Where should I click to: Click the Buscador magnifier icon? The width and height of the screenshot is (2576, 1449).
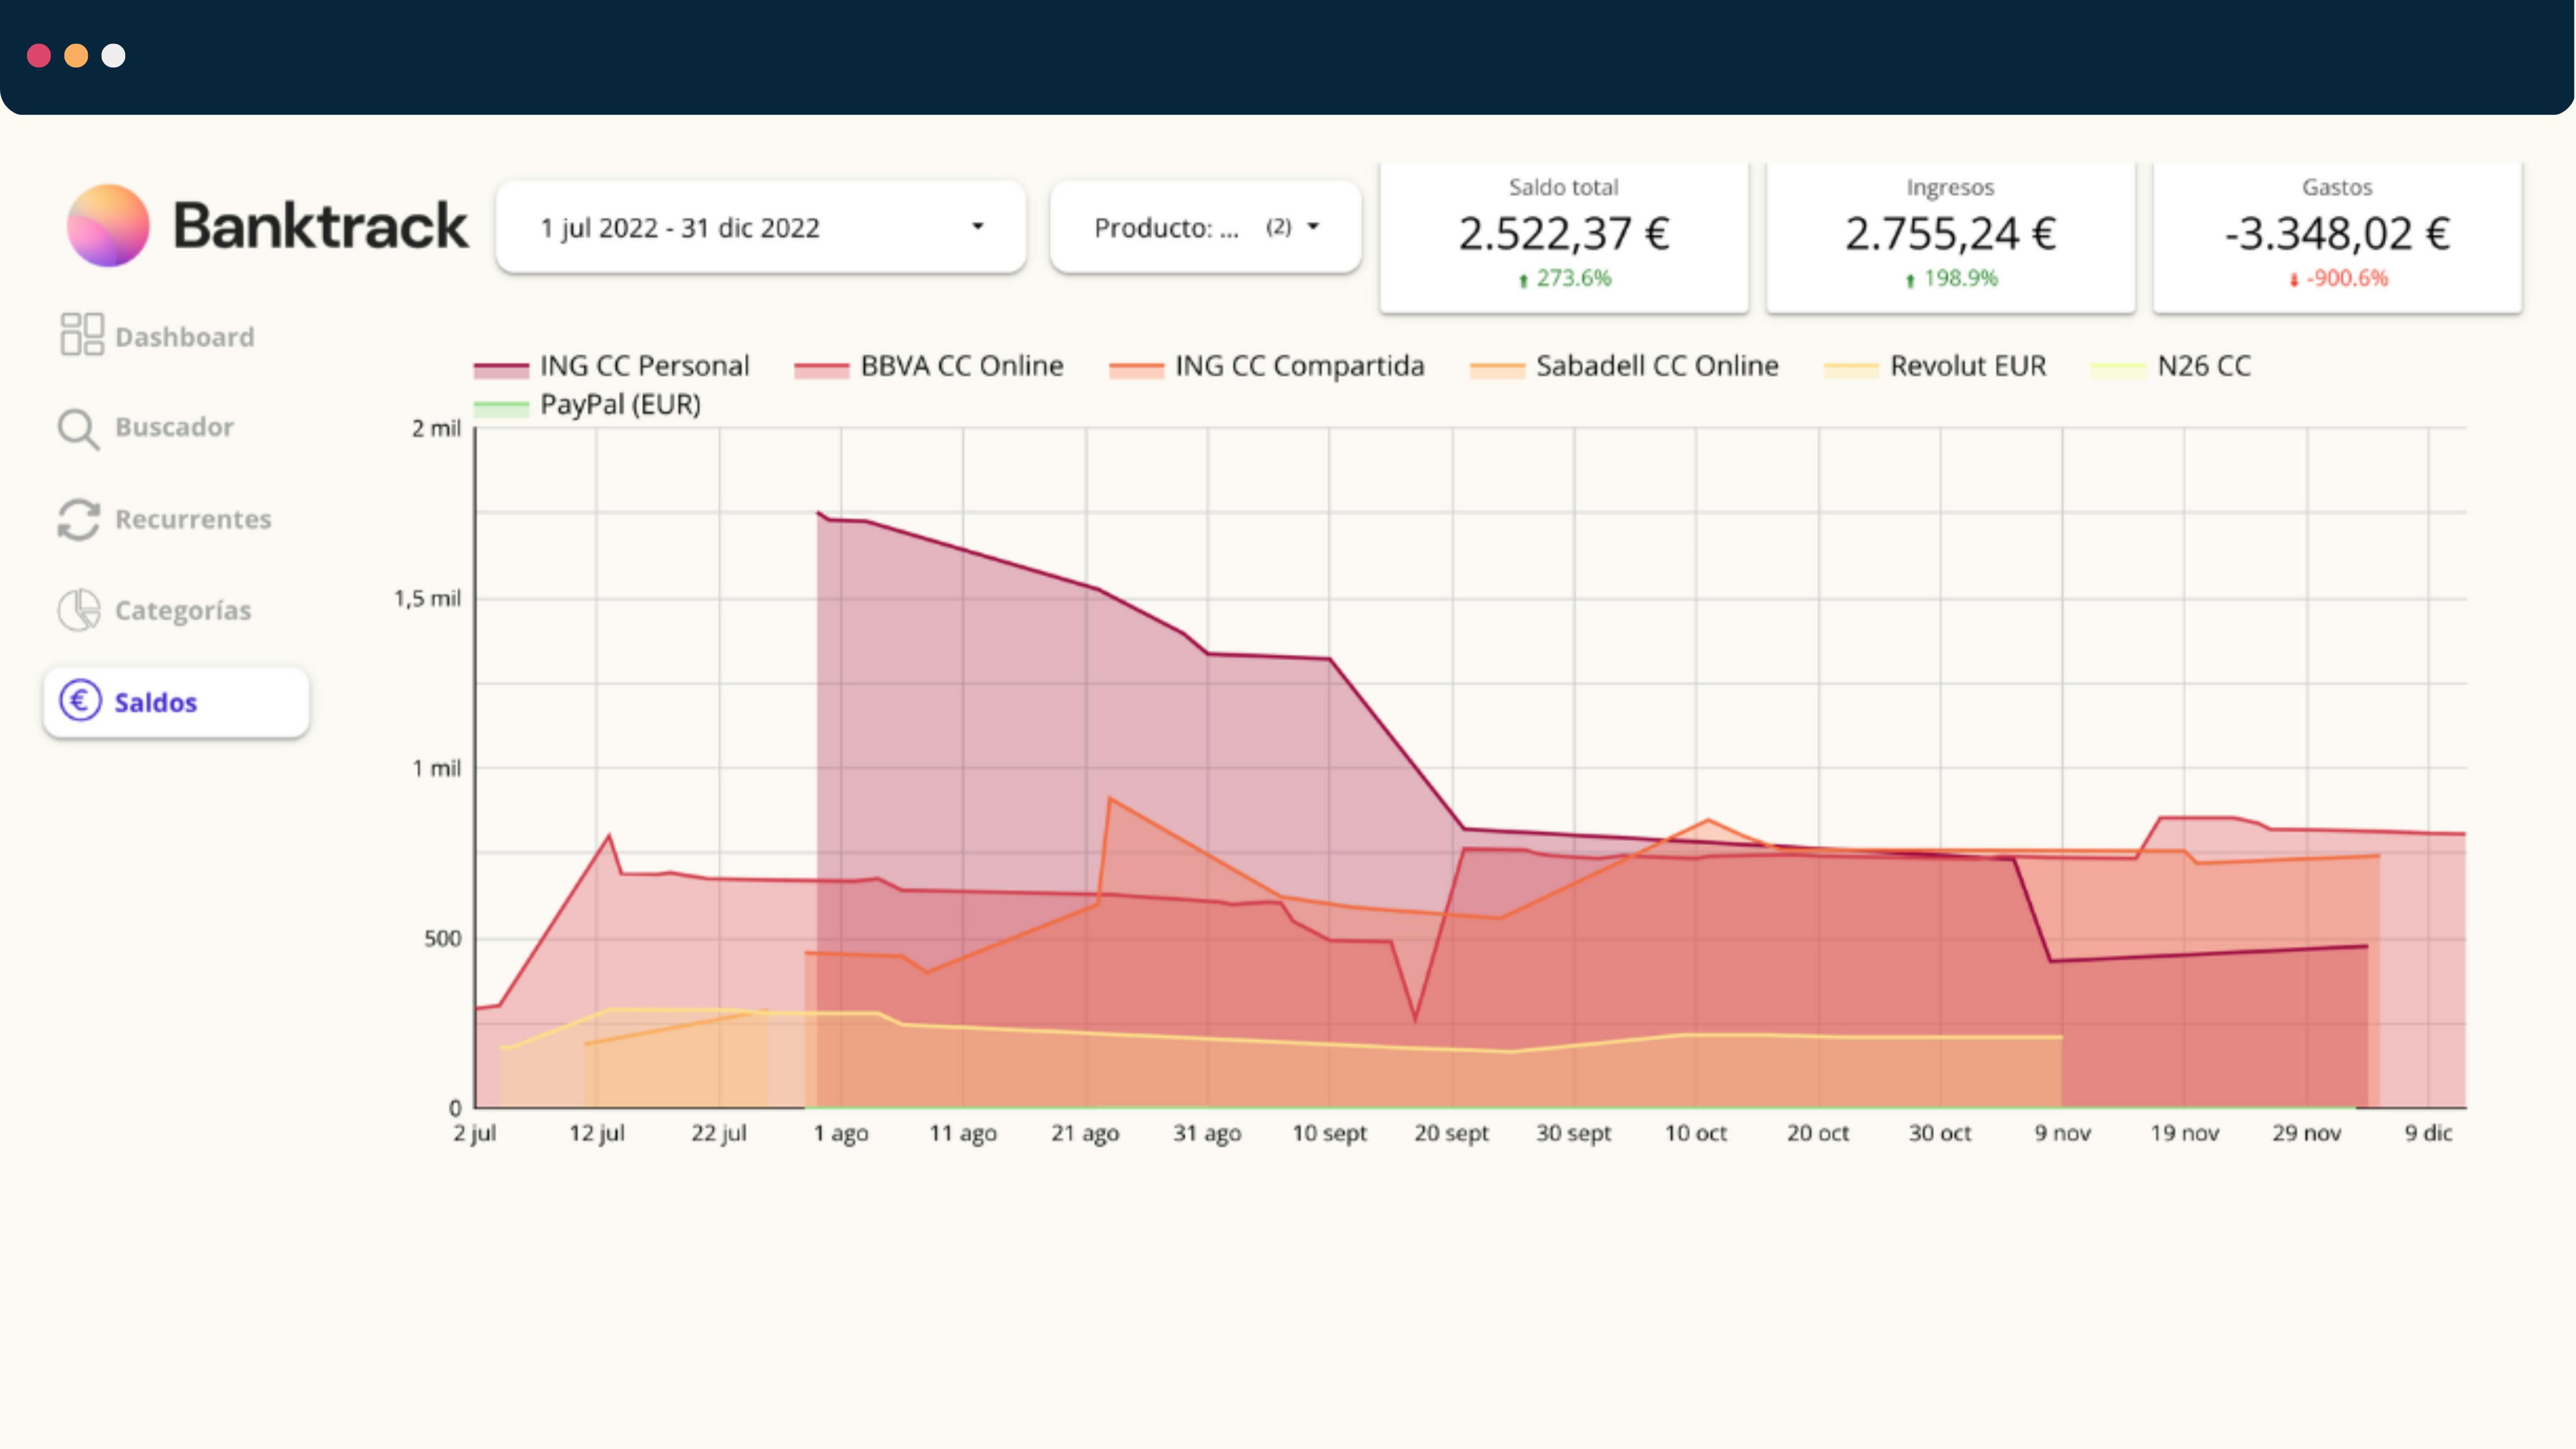pyautogui.click(x=78, y=429)
